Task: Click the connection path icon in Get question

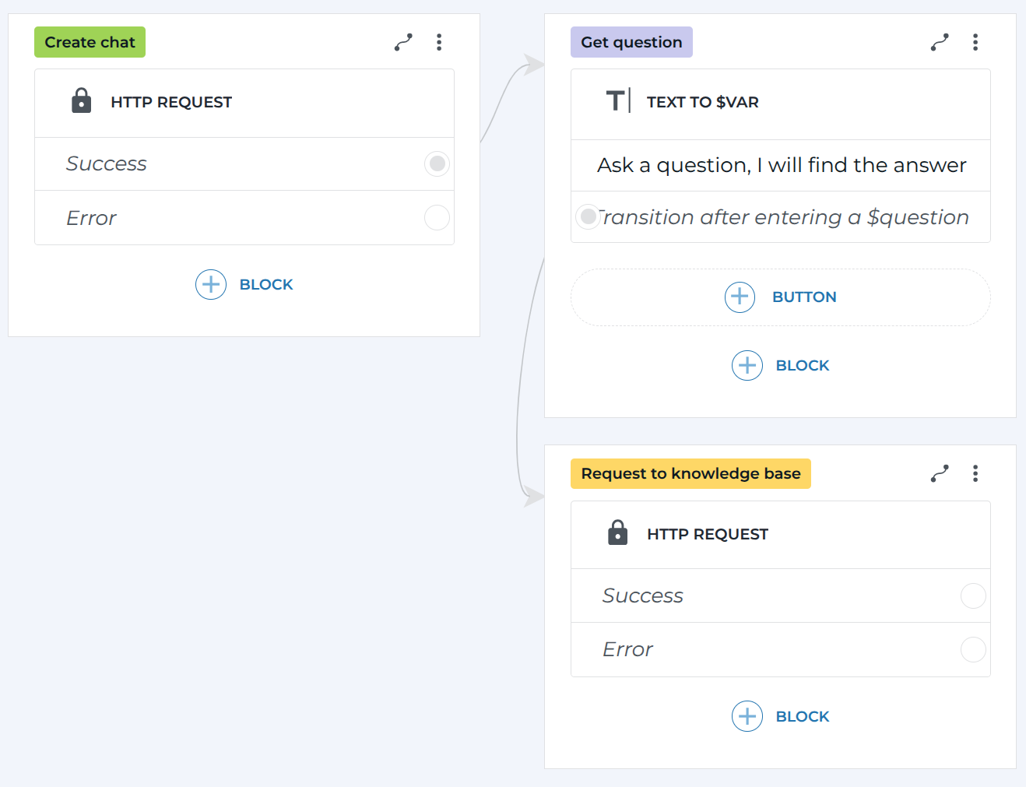Action: [940, 42]
